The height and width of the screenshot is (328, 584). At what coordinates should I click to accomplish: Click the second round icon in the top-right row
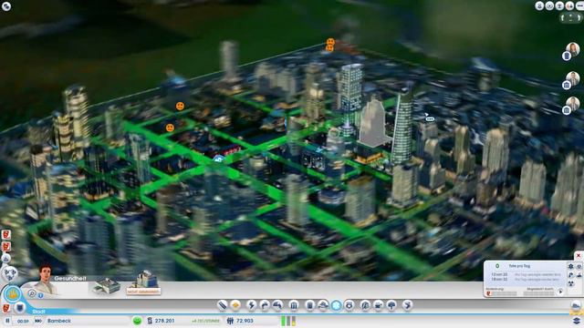point(549,5)
